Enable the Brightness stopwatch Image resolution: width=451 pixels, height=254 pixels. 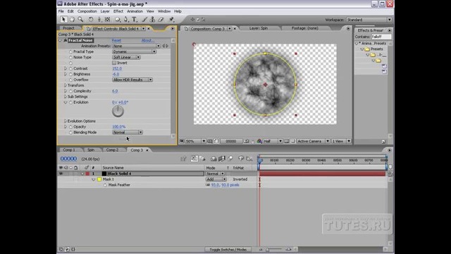pos(70,74)
